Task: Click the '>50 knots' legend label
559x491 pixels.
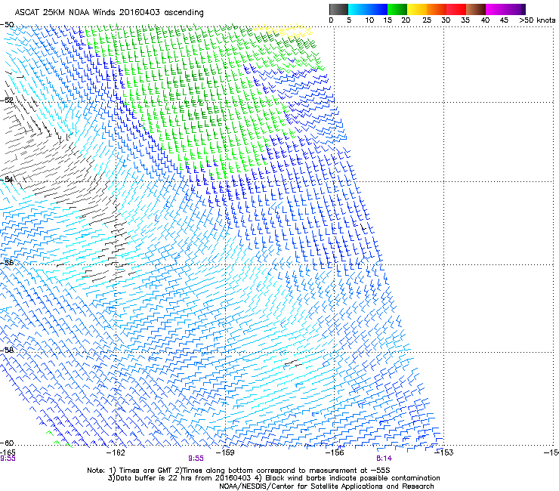Action: 537,20
